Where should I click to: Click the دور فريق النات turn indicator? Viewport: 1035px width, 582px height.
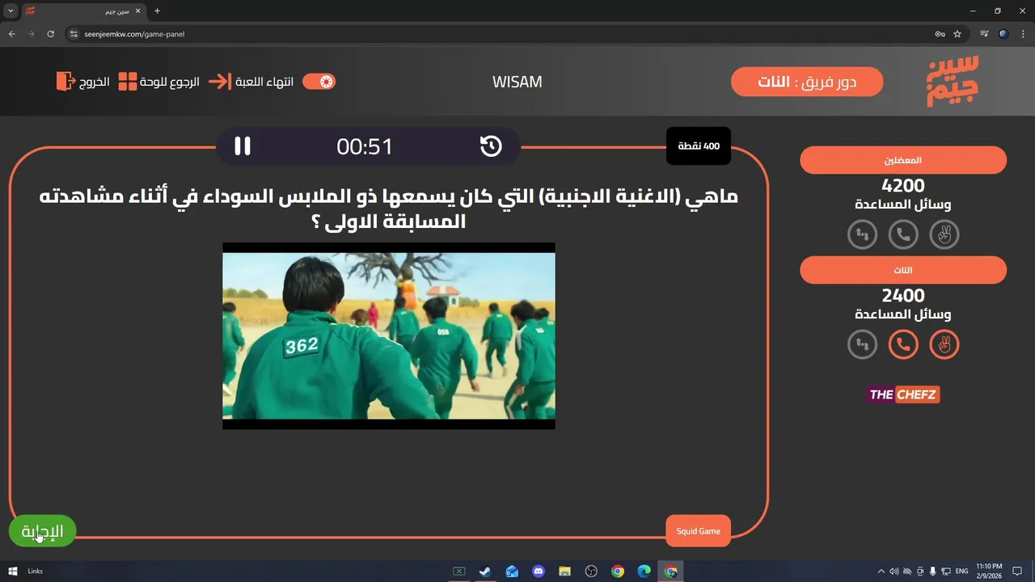(807, 82)
